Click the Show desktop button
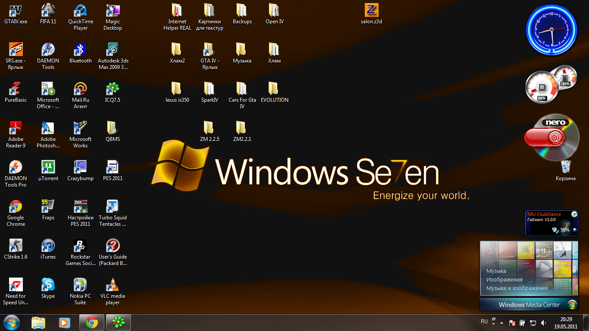589x331 pixels. pos(586,323)
